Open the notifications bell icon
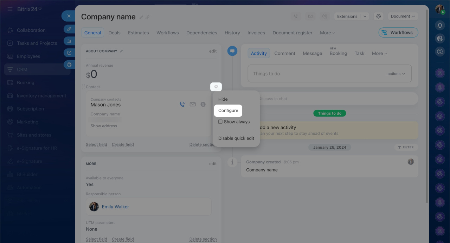This screenshot has height=243, width=450. (440, 25)
